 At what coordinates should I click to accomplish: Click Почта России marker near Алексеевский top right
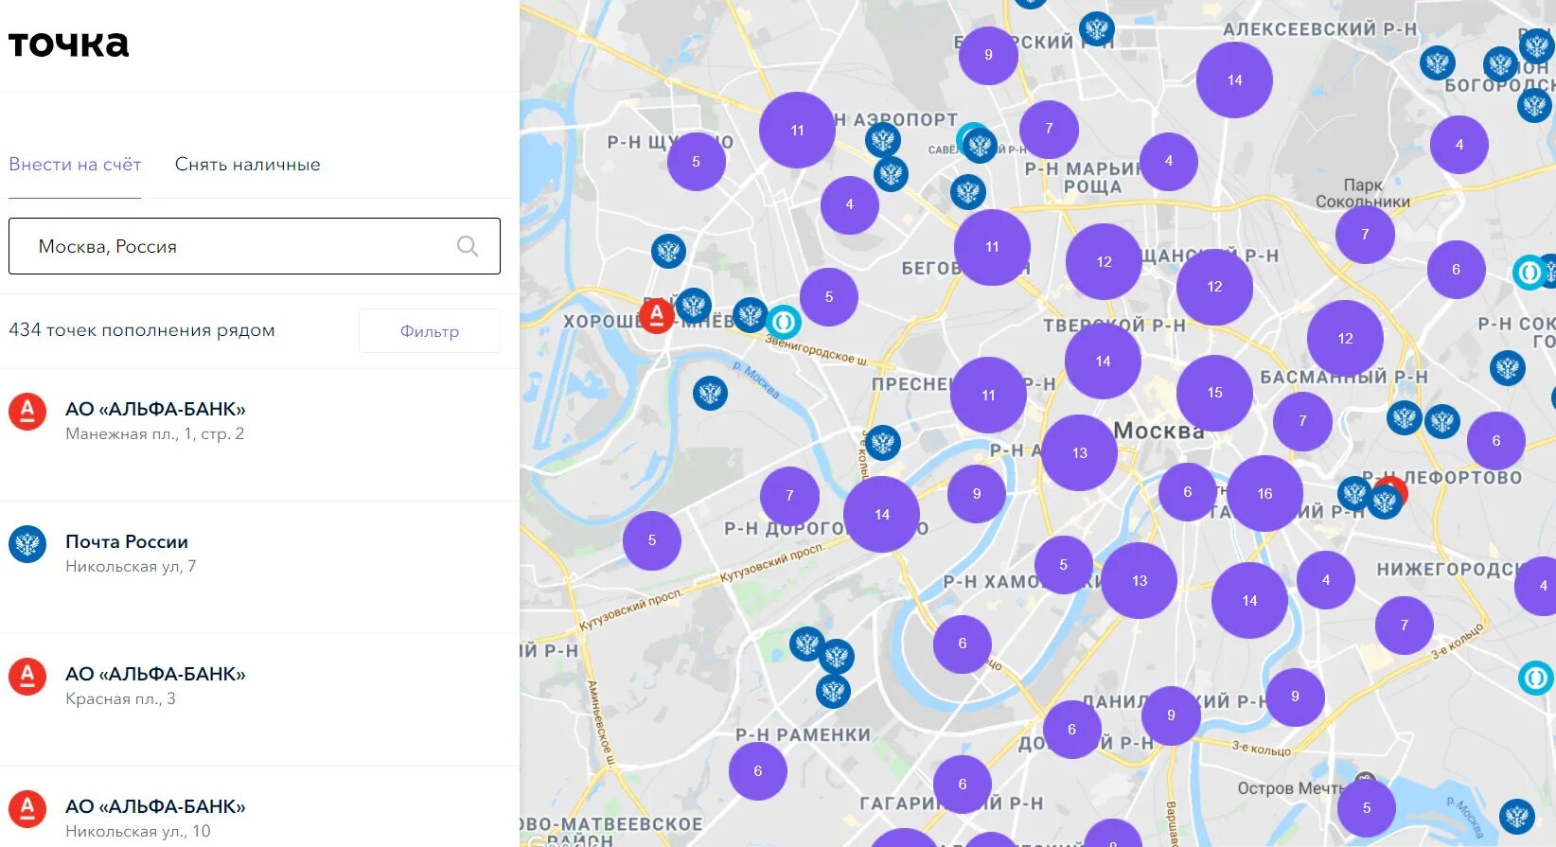1437,63
